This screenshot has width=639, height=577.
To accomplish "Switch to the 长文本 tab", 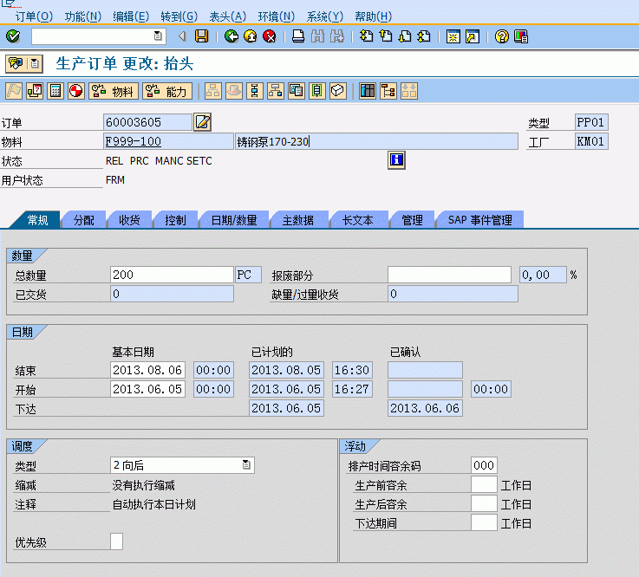I will 358,220.
